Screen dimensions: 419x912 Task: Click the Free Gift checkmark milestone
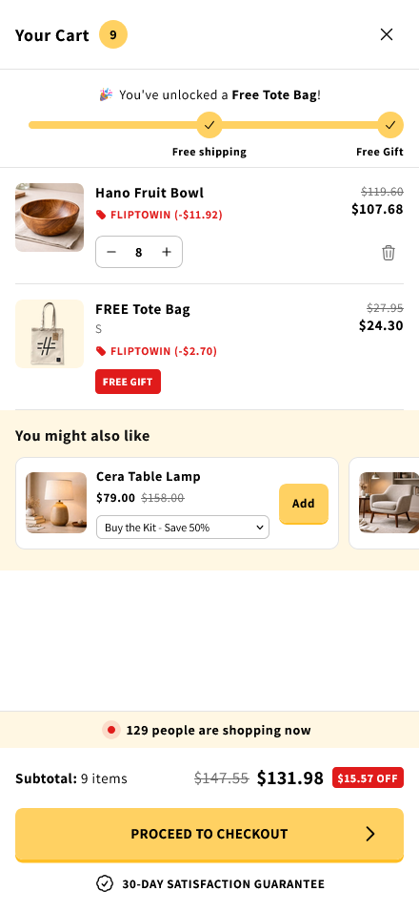click(x=390, y=125)
